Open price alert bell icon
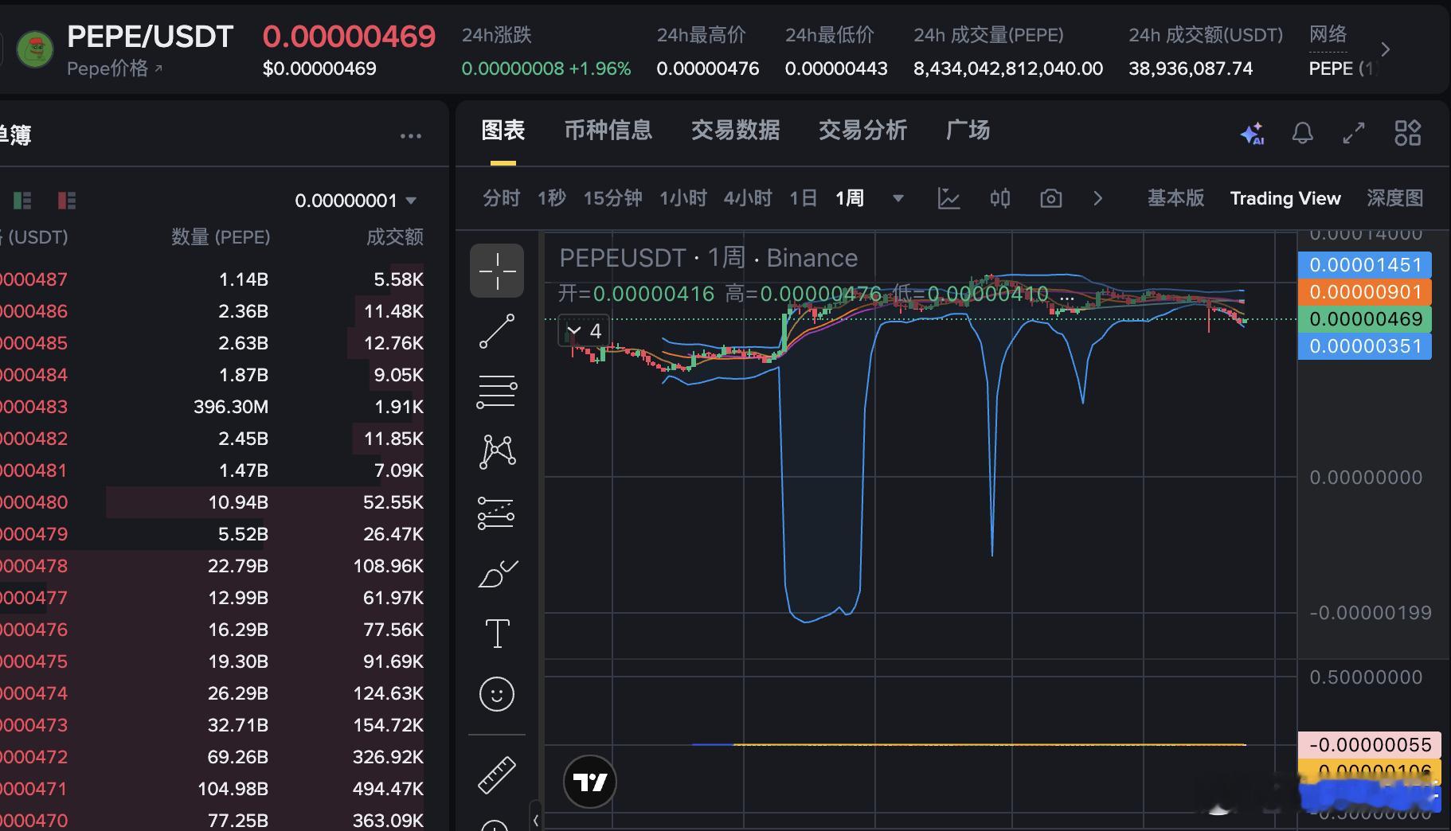Screen dimensions: 1451x831 pos(1302,133)
